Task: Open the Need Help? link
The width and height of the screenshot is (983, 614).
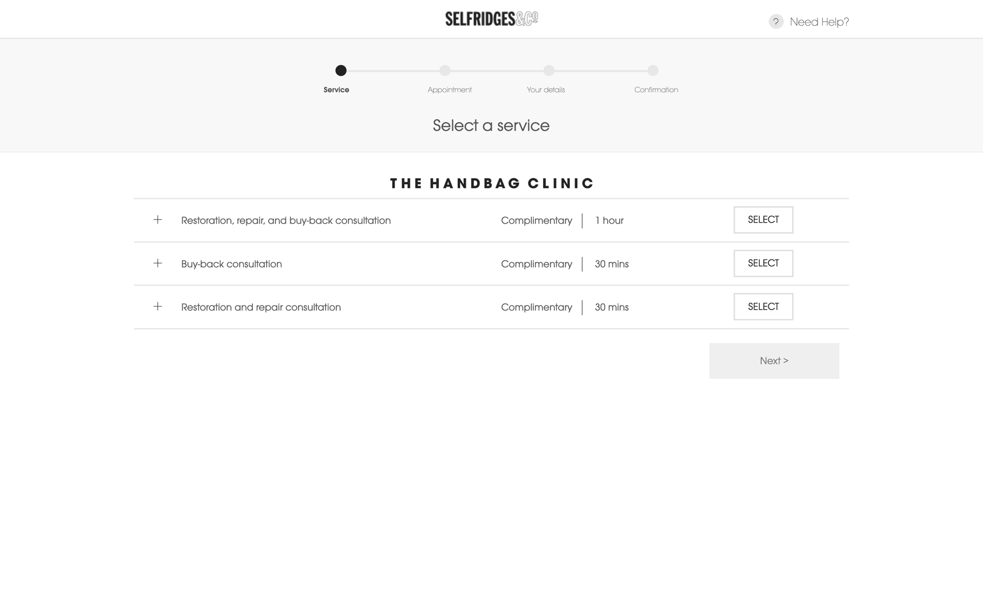Action: (819, 22)
